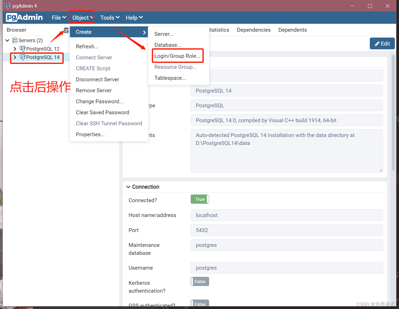Image resolution: width=399 pixels, height=309 pixels.
Task: Collapse the Connection section
Action: click(x=128, y=187)
